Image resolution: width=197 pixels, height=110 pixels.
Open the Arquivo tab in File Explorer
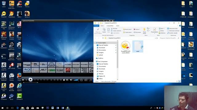tap(96, 26)
